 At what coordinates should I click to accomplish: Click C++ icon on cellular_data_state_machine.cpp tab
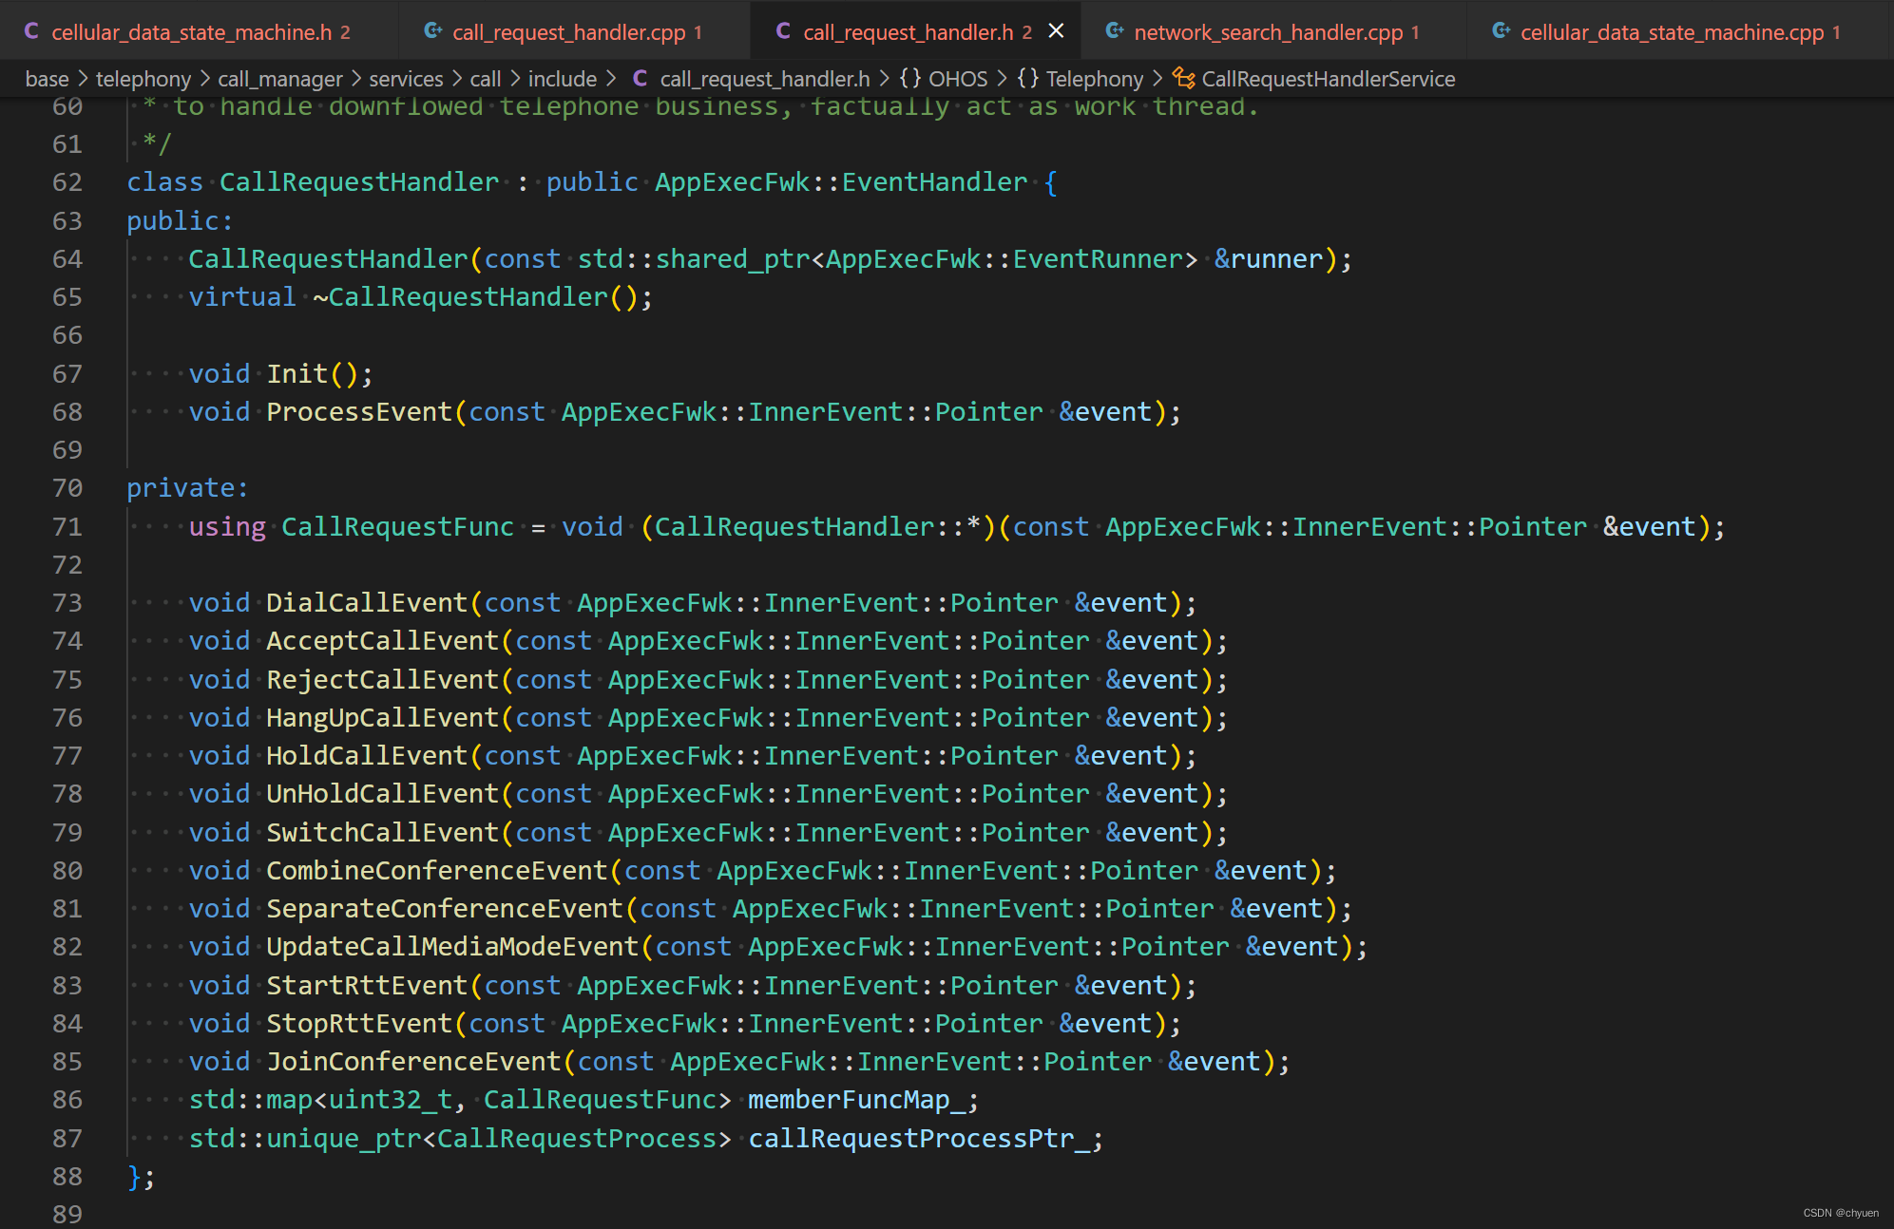click(x=1502, y=31)
